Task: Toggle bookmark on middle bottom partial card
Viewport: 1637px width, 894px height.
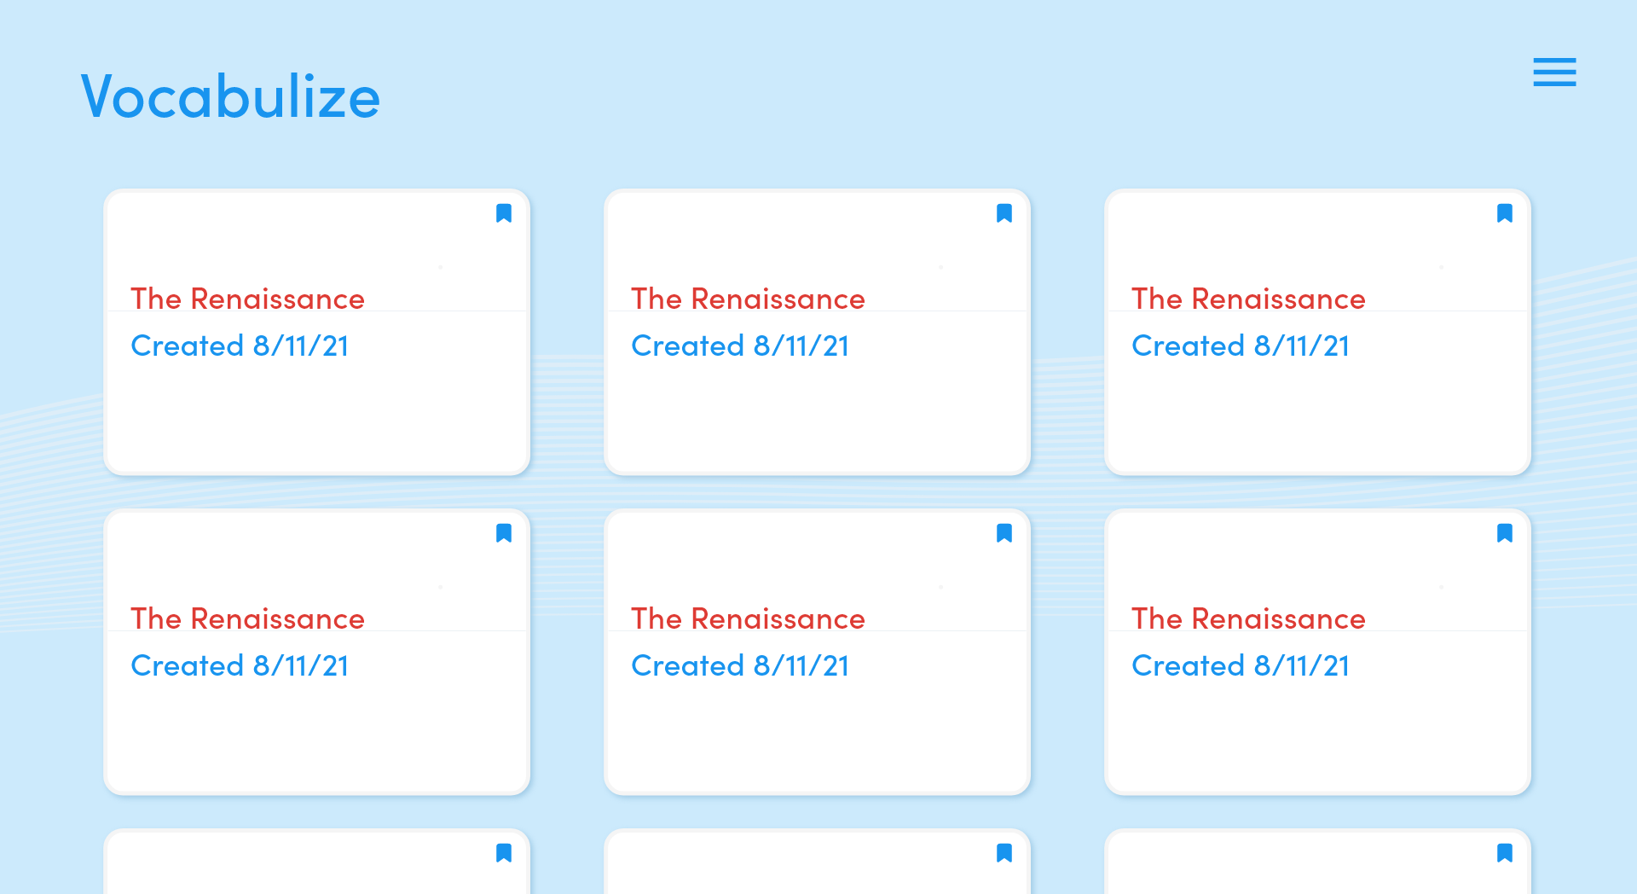Action: pyautogui.click(x=1004, y=853)
